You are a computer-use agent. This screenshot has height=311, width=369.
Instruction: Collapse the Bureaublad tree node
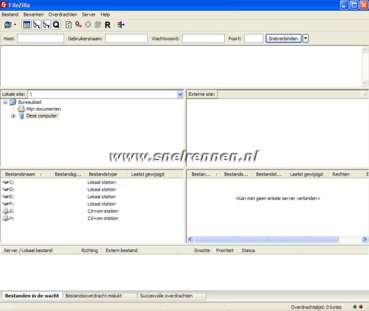(x=5, y=103)
